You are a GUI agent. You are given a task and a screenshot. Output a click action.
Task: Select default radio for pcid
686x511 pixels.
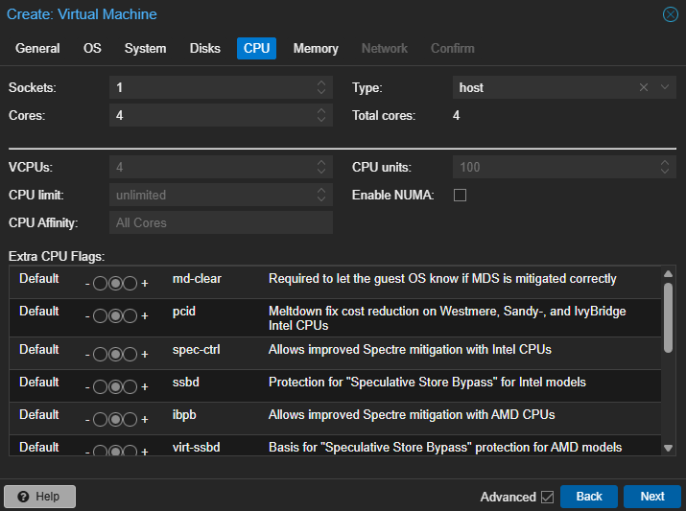click(x=115, y=316)
